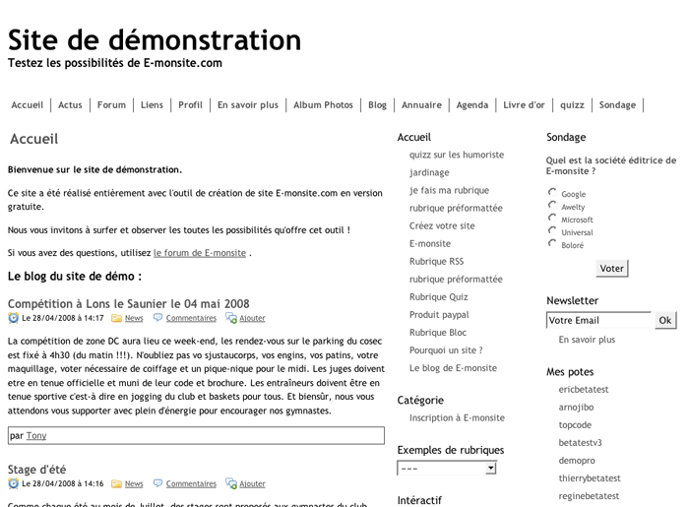Click Ajouter link in Stage d'été post
The width and height of the screenshot is (689, 507).
[x=252, y=483]
